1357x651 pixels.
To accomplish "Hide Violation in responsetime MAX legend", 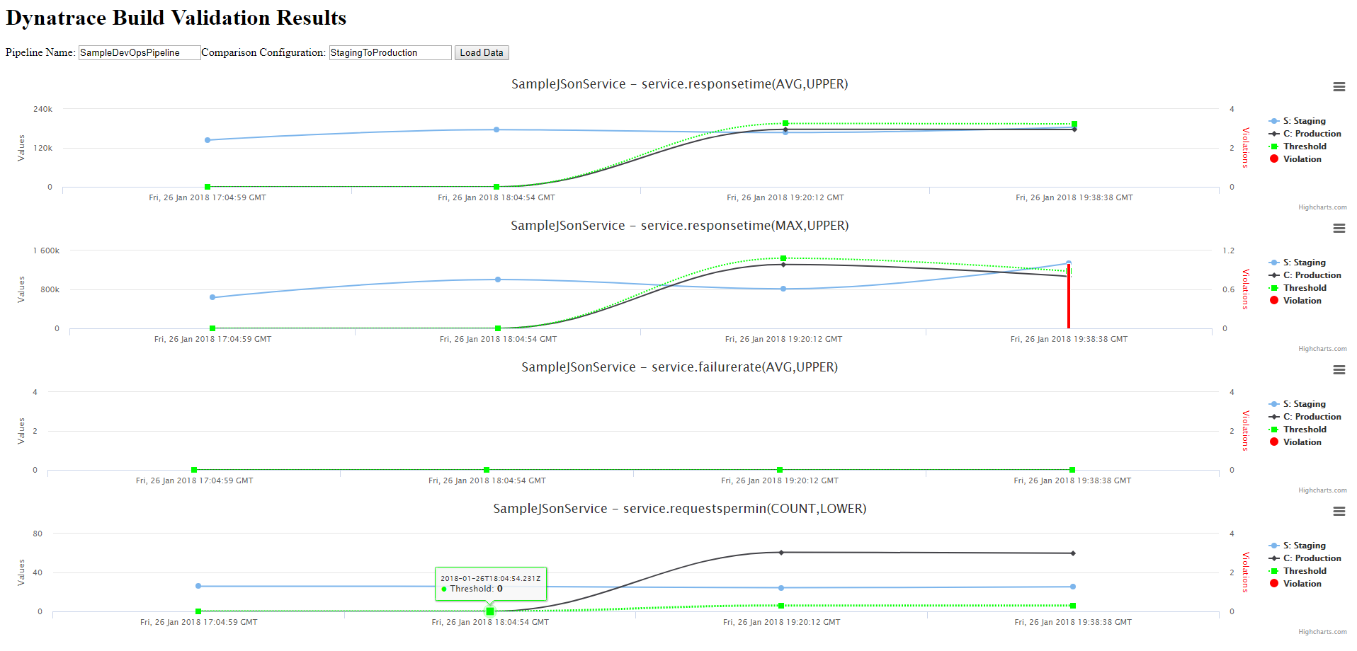I will (1295, 301).
